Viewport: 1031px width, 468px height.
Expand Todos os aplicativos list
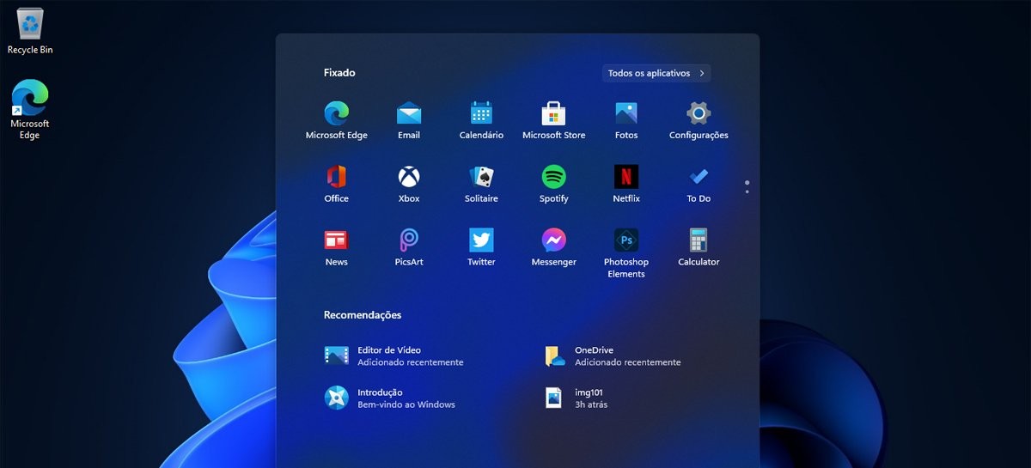656,73
